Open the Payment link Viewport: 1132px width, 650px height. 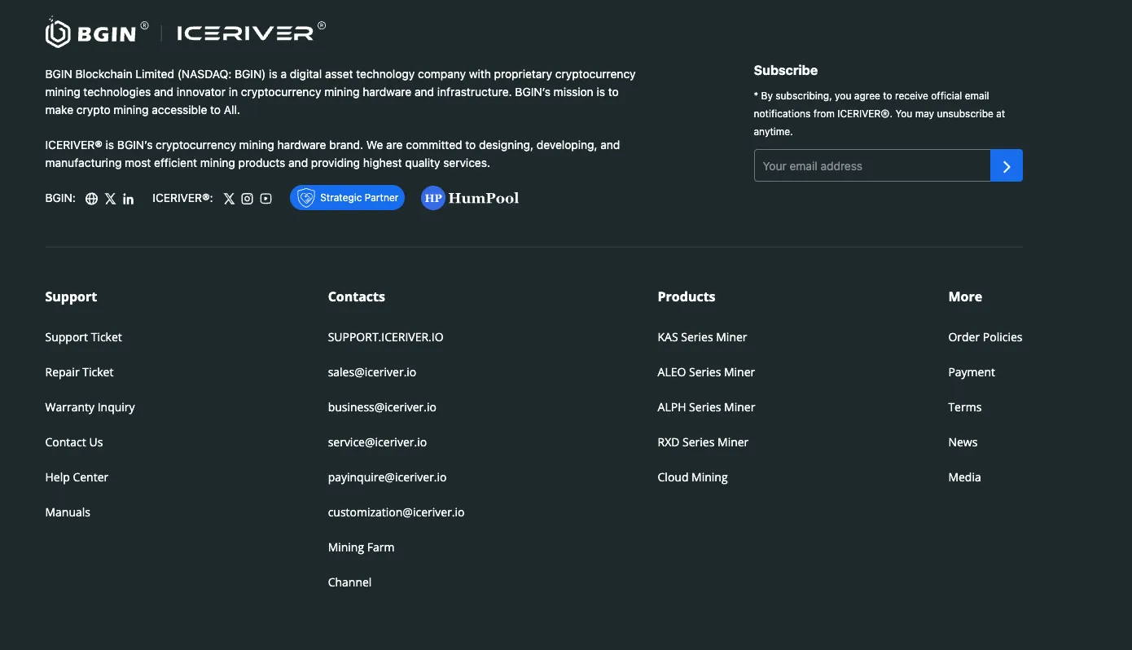pyautogui.click(x=972, y=372)
